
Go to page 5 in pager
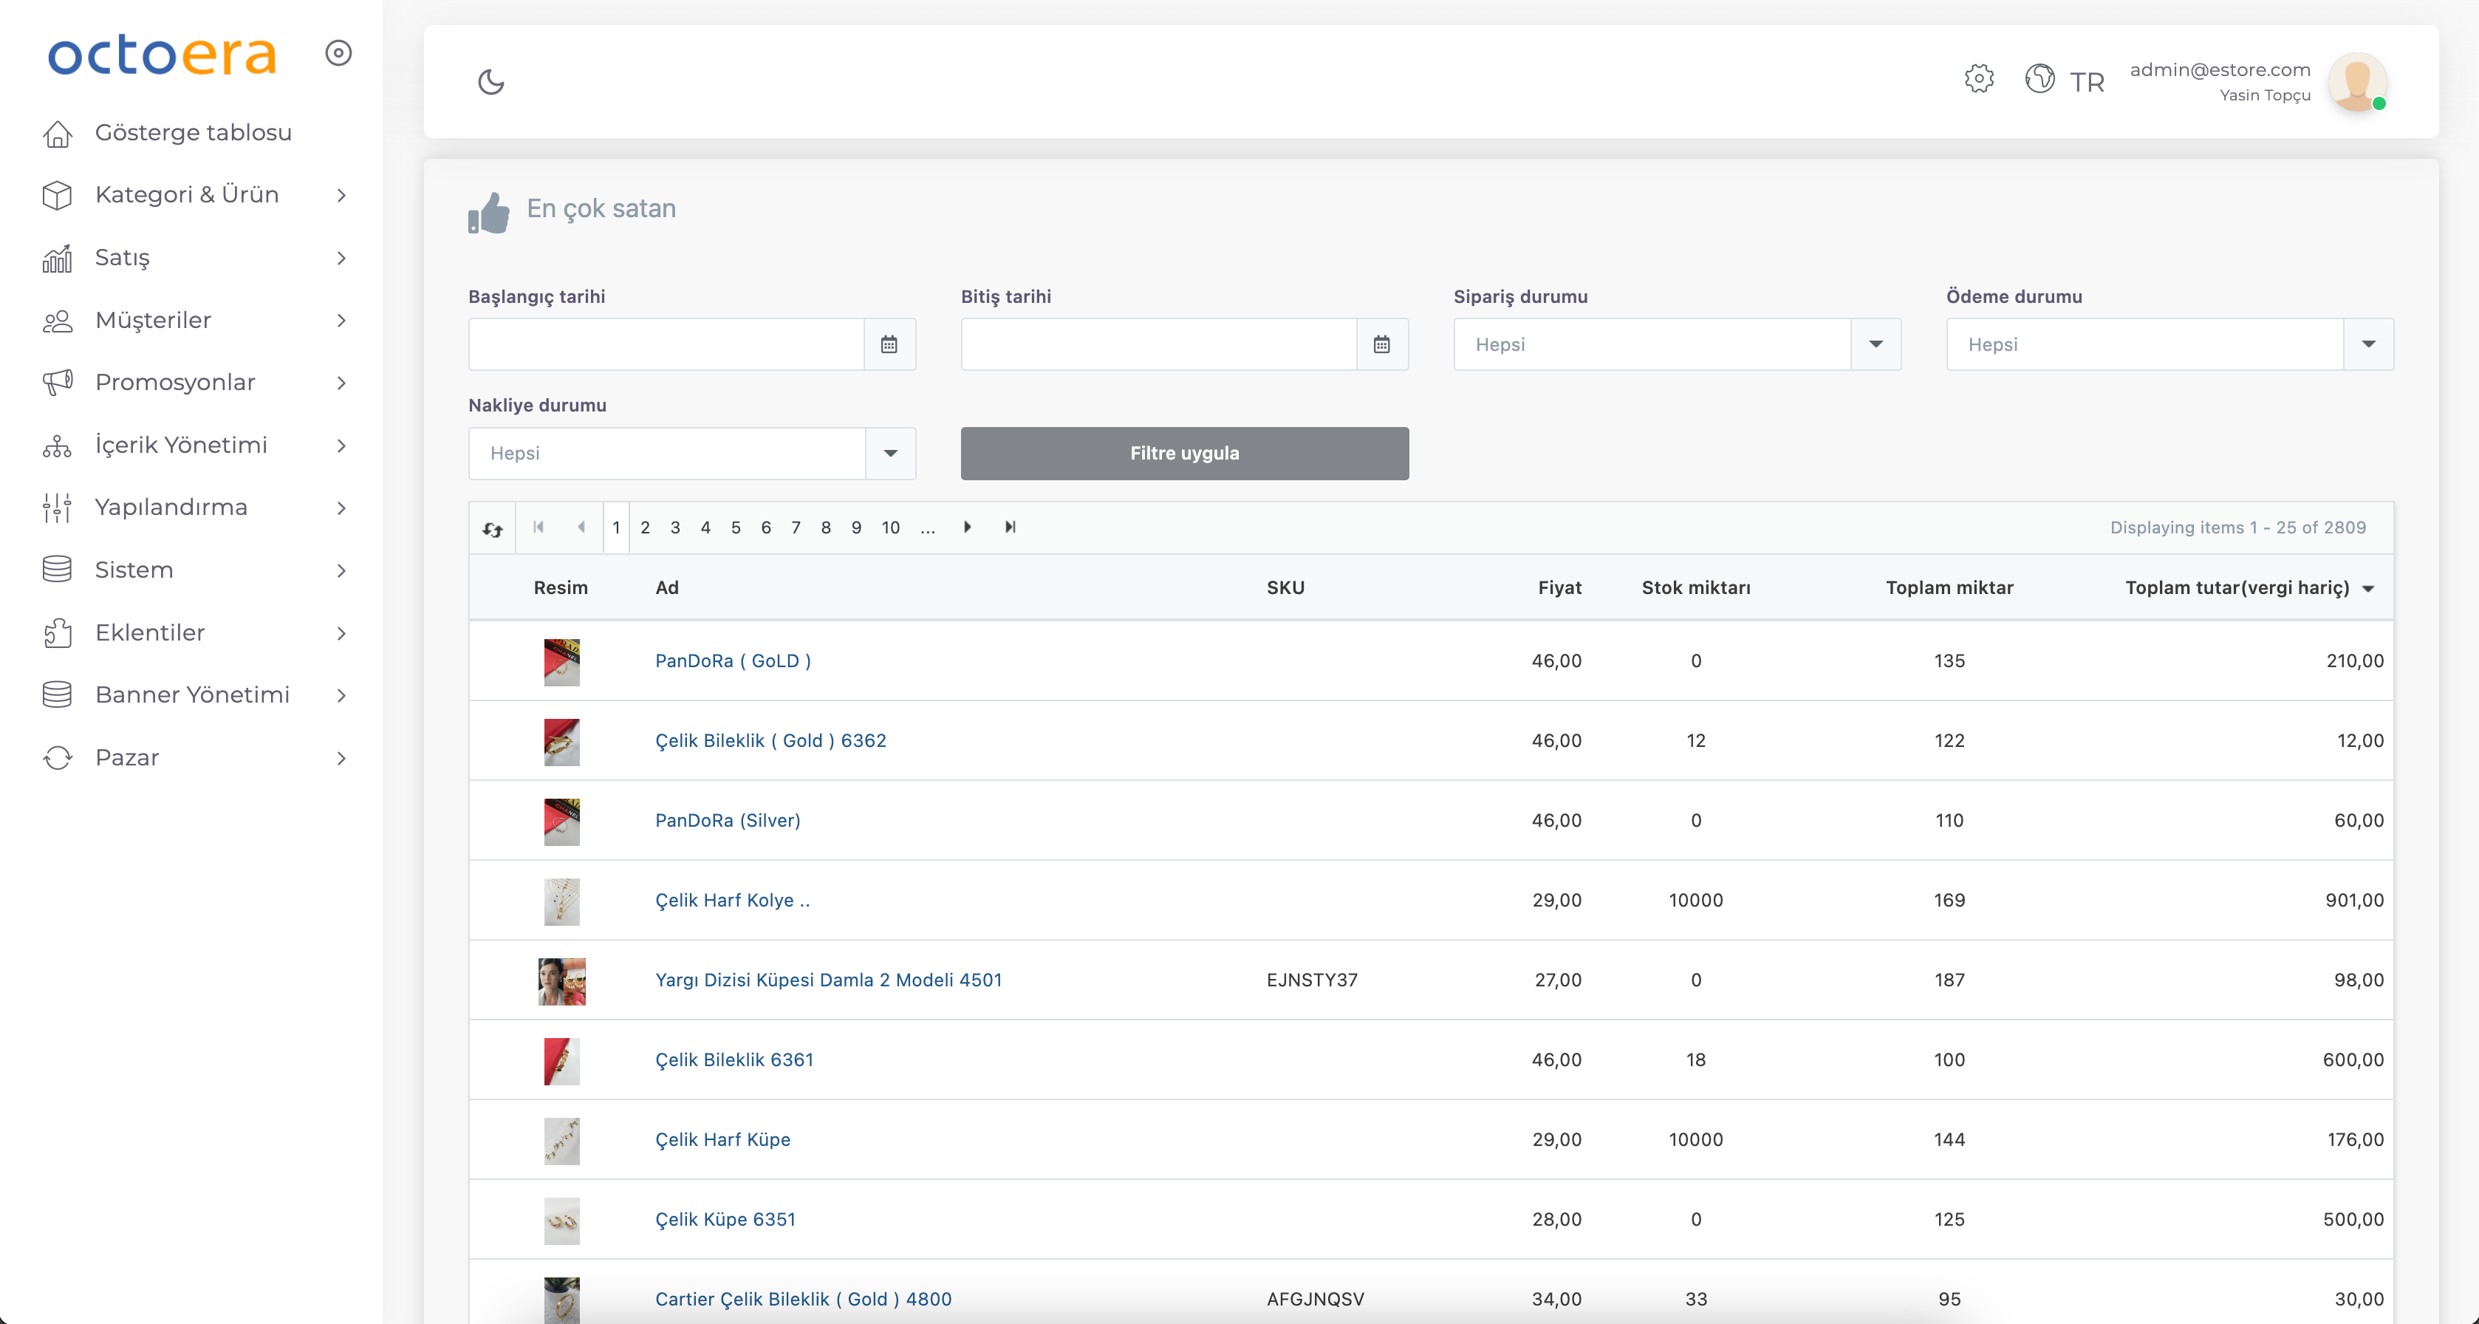click(x=735, y=528)
